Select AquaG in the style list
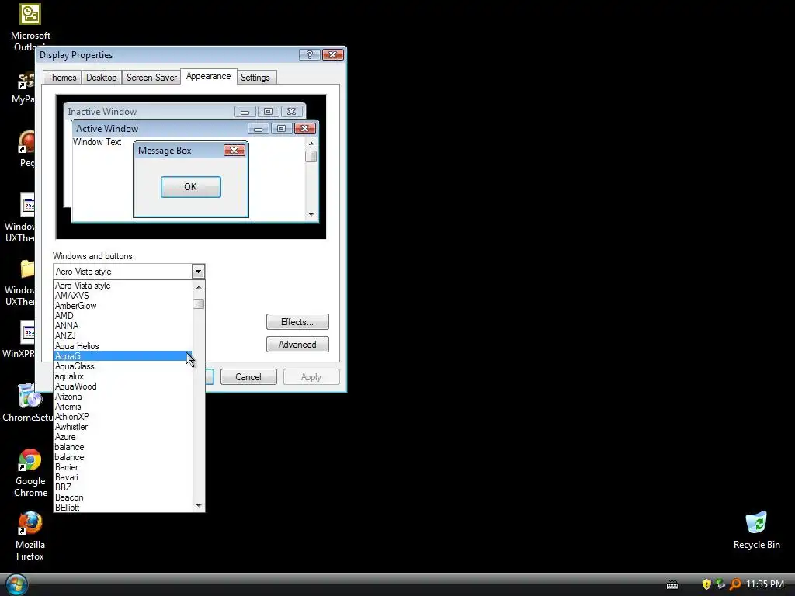 coord(123,356)
